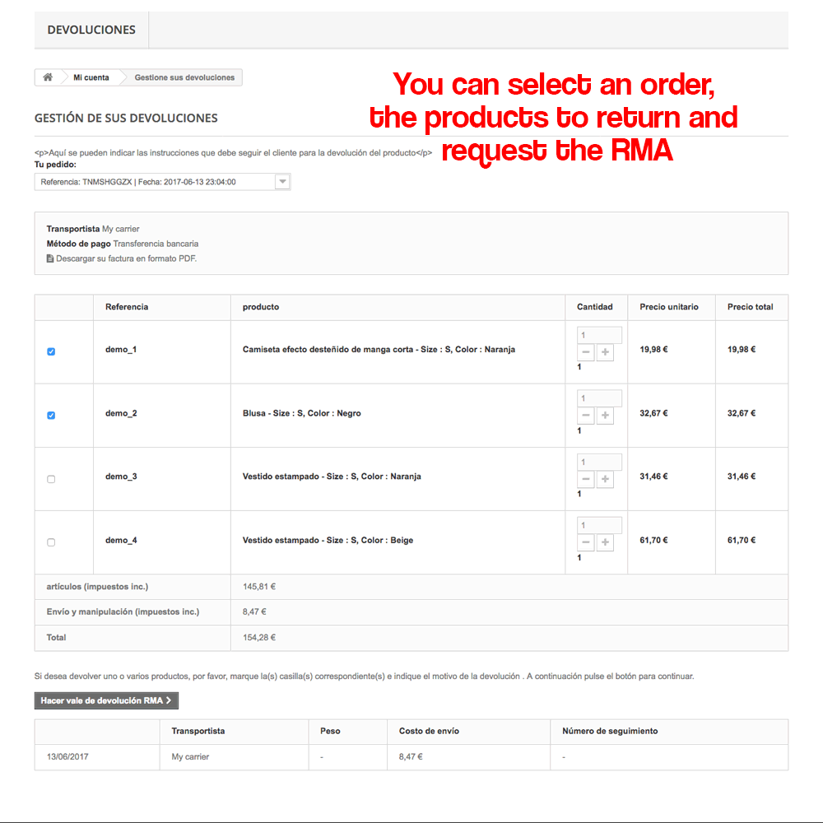Click the PDF invoice file icon

(x=50, y=258)
